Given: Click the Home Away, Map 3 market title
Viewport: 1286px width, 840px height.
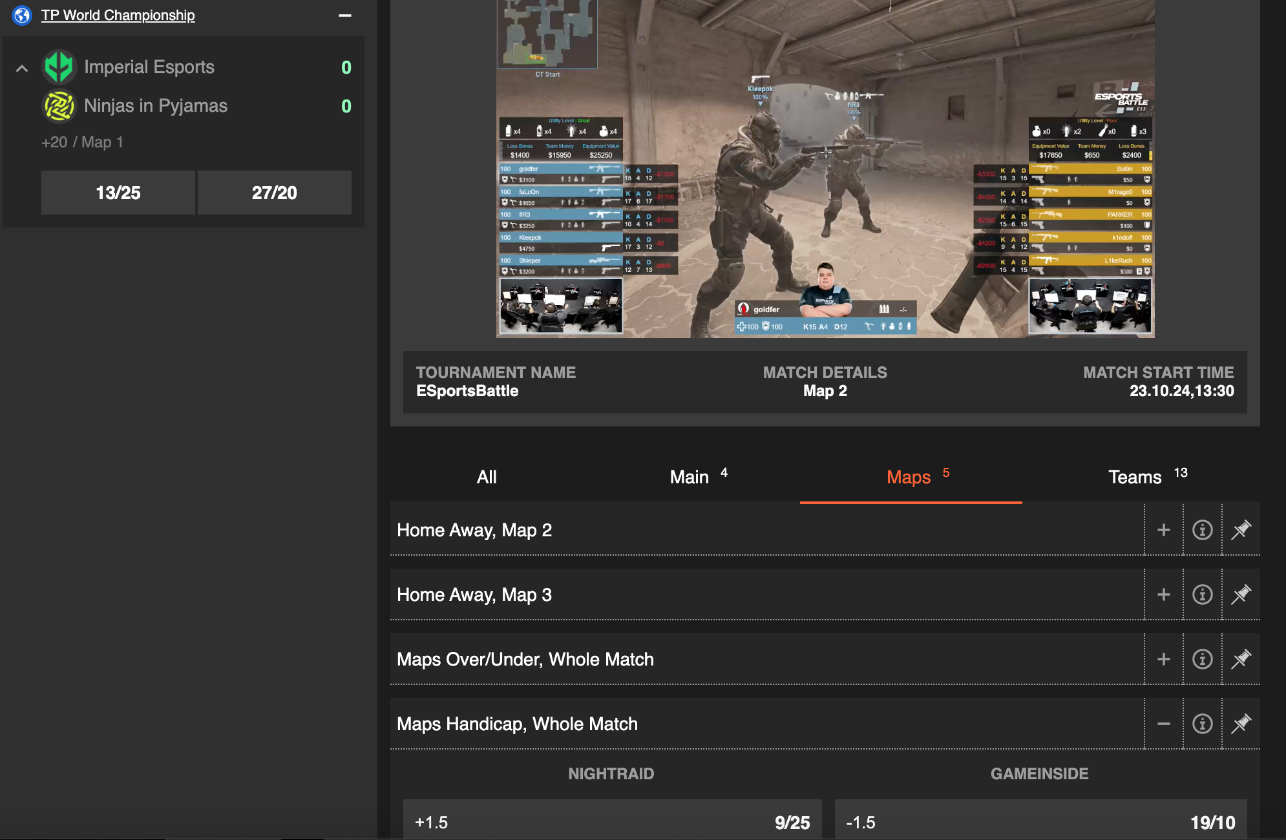Looking at the screenshot, I should point(474,594).
